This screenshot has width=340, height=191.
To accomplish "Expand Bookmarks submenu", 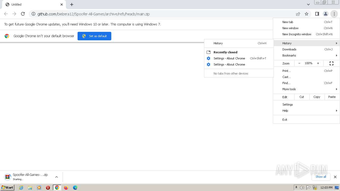I will (306, 55).
